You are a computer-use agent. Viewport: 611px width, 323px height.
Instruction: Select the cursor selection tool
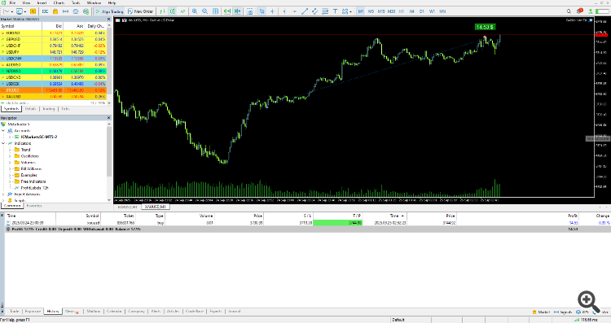tap(262, 11)
